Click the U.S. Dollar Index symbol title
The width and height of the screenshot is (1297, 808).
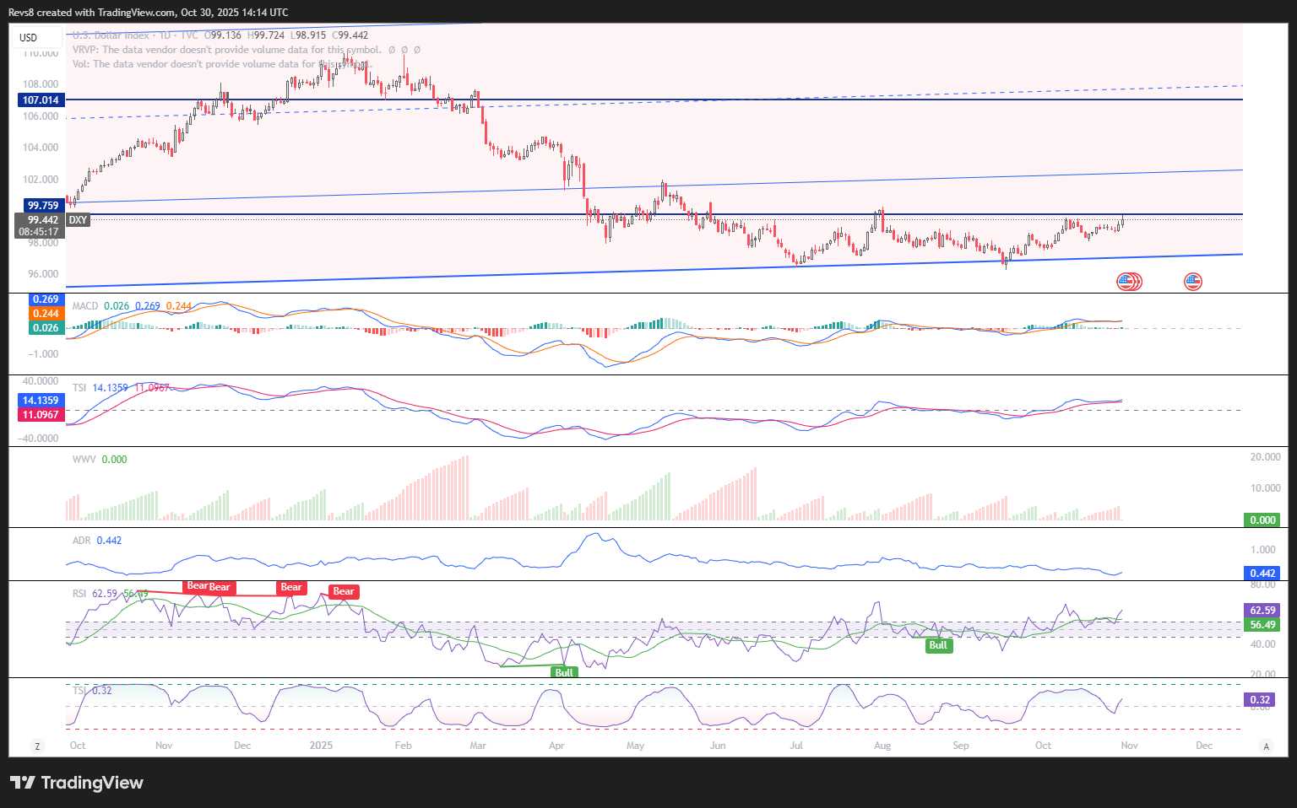(111, 35)
